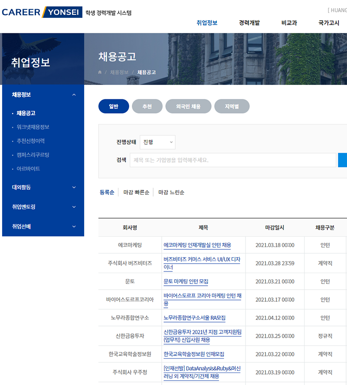The image size is (347, 385).
Task: Click the 회사명 column header
Action: click(x=130, y=228)
